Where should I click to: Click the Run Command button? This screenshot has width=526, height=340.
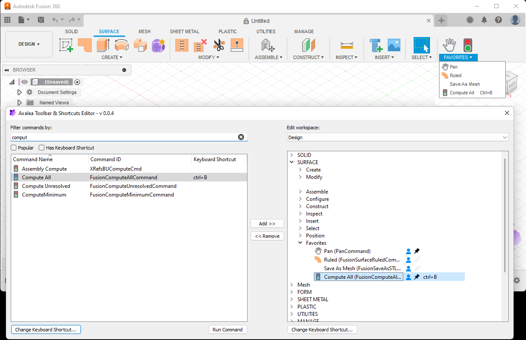click(x=228, y=330)
